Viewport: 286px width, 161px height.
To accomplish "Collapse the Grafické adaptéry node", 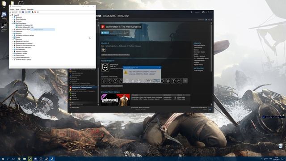I will (x=13, y=23).
